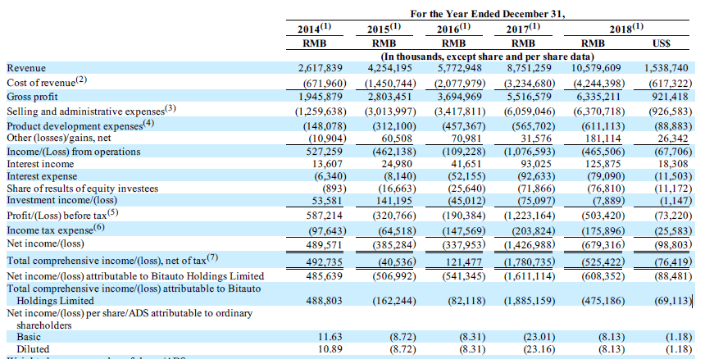Select Share of results of equity investees

(83, 189)
